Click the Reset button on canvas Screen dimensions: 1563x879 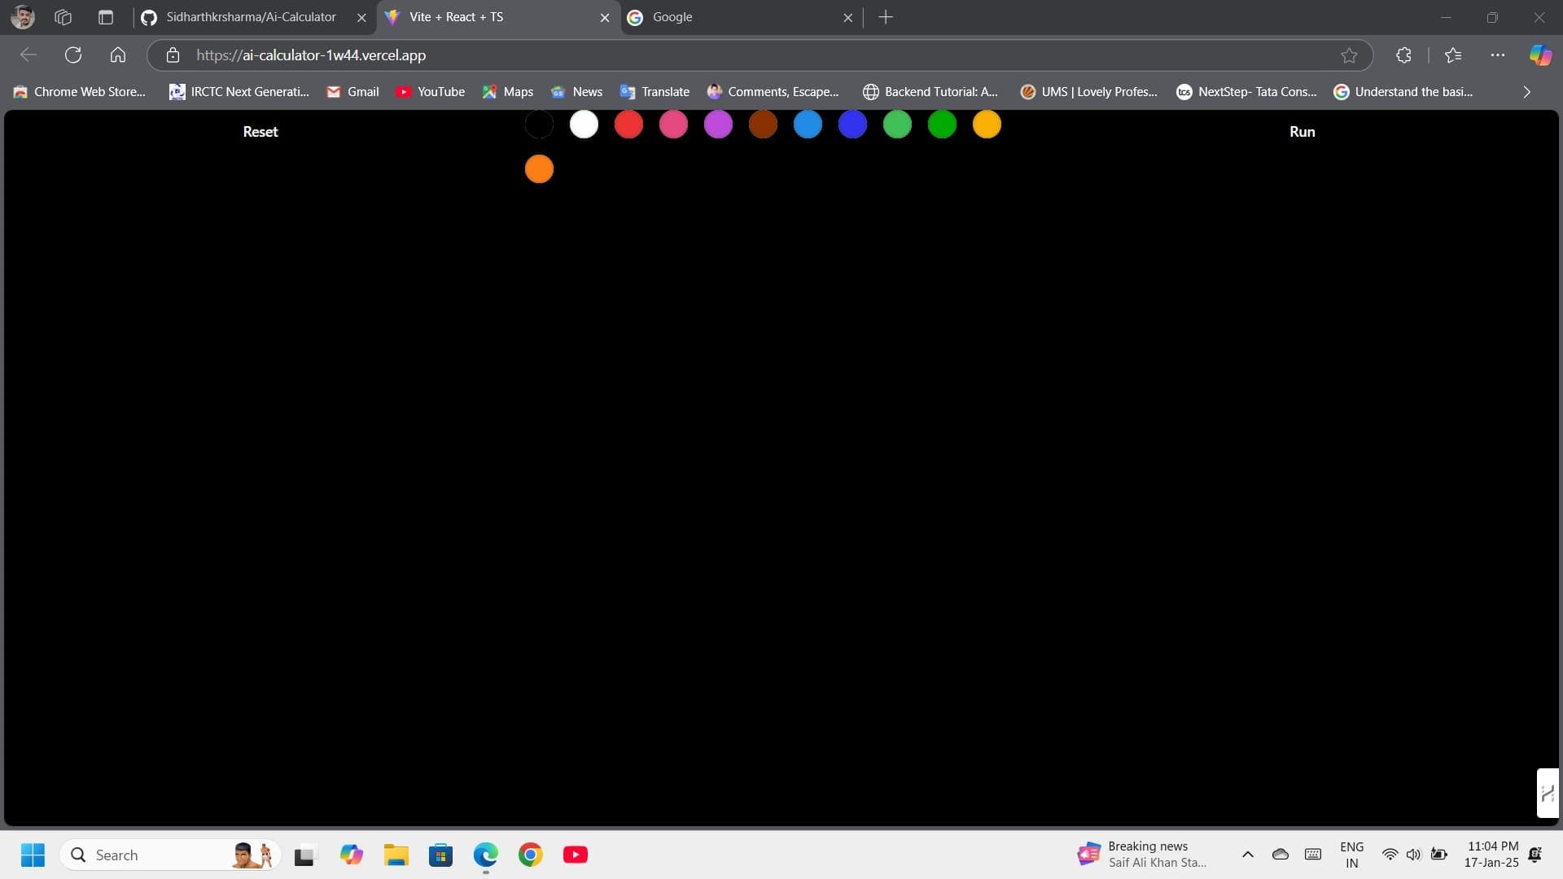[260, 132]
